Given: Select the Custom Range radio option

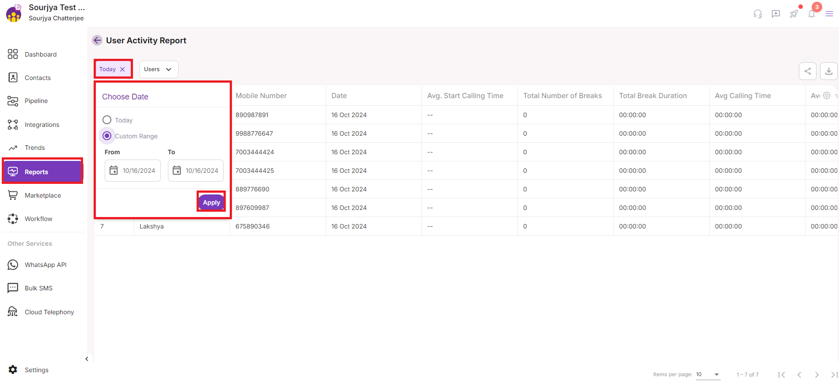Looking at the screenshot, I should (x=107, y=136).
